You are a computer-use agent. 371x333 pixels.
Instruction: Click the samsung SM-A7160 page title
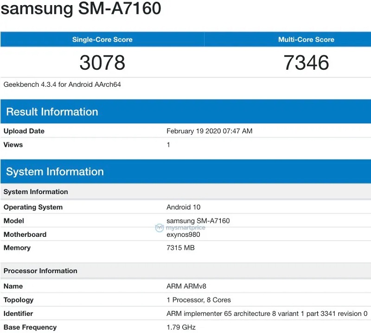pos(81,9)
